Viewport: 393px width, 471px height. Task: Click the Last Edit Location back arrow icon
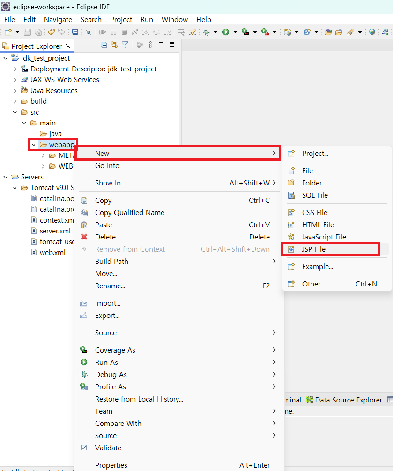pyautogui.click(x=51, y=32)
